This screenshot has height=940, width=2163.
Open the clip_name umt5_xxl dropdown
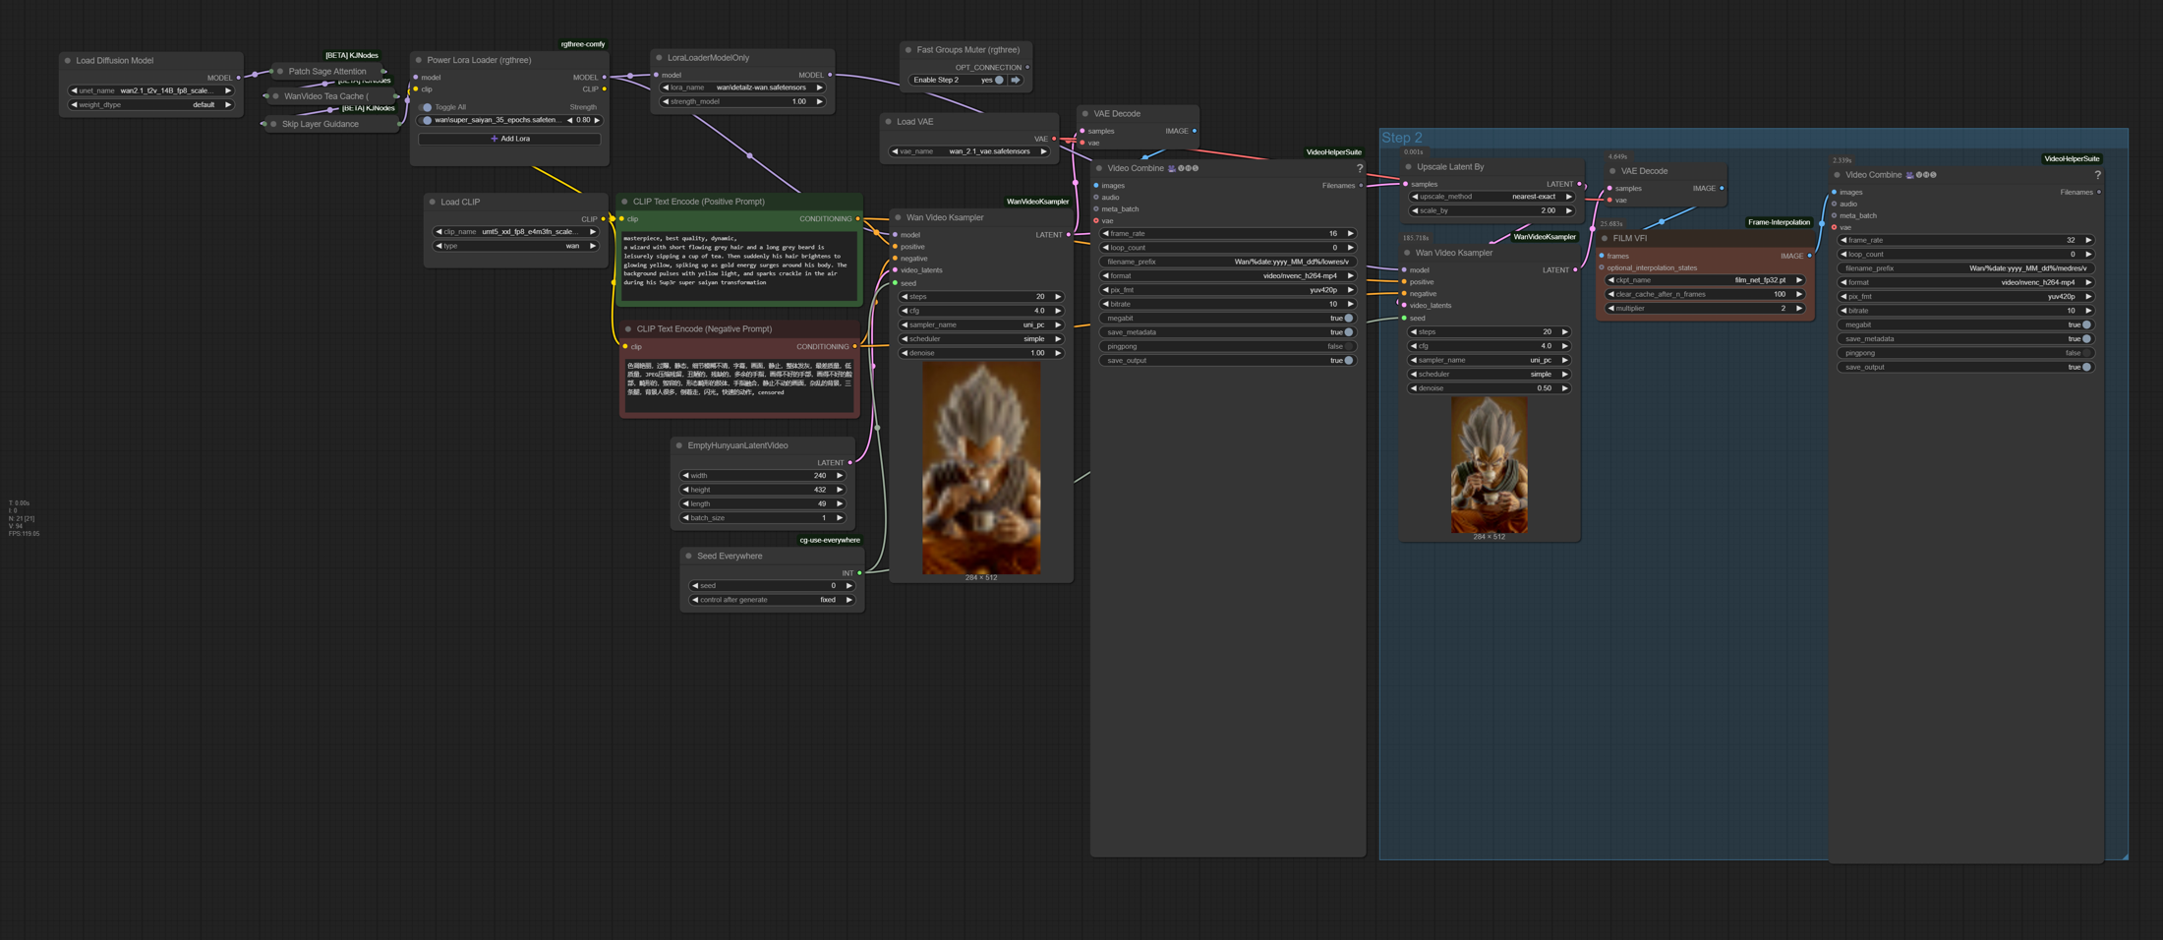[x=516, y=232]
